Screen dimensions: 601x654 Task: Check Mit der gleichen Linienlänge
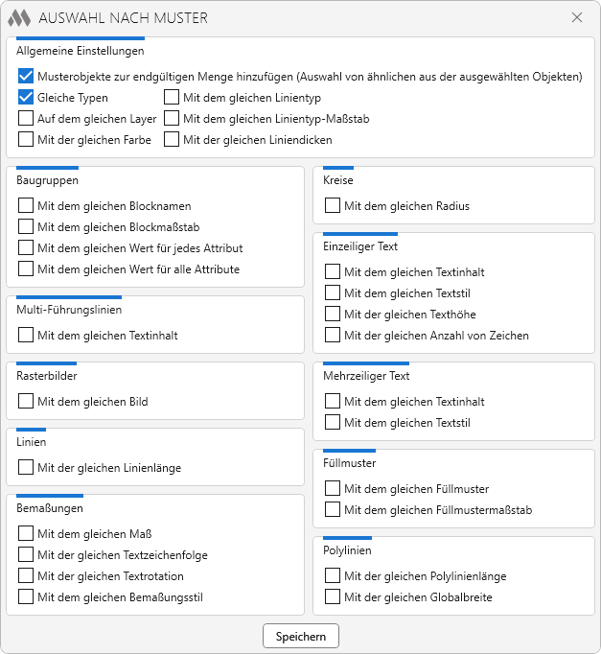pyautogui.click(x=26, y=467)
